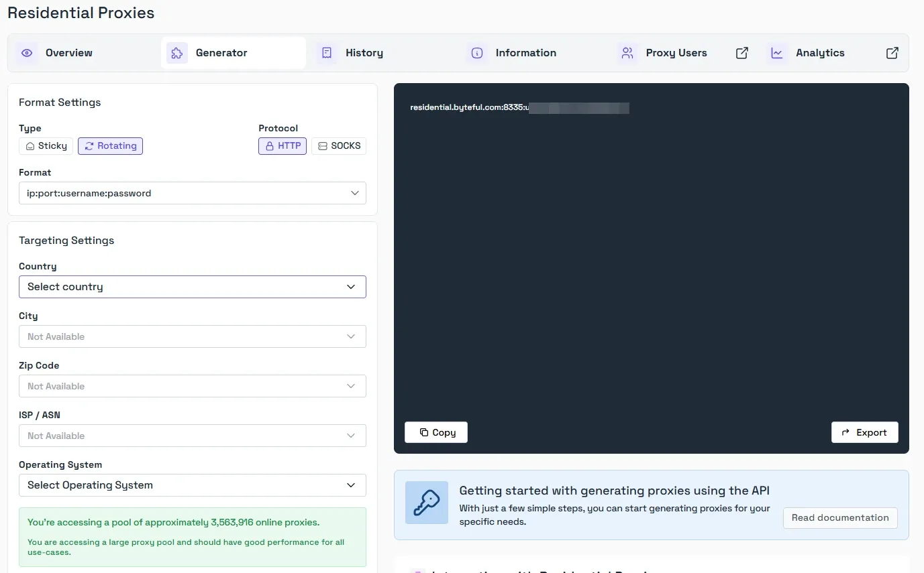Click the Read documentation button
Viewport: 924px width, 573px height.
click(x=840, y=517)
